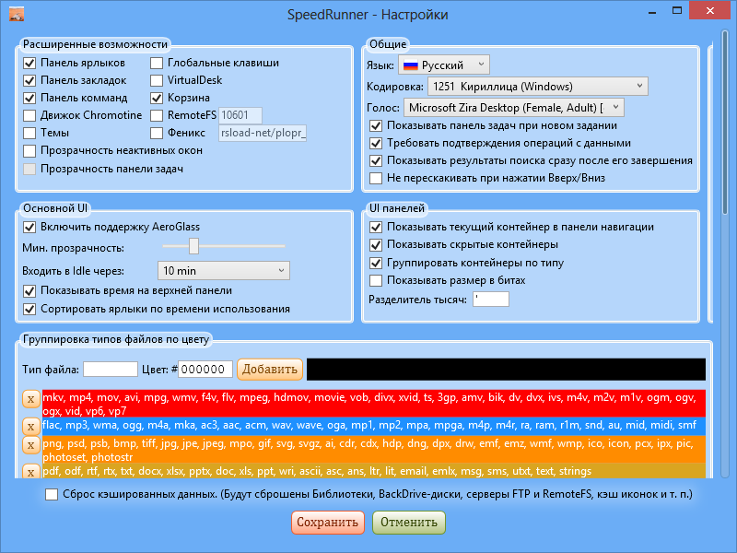Click the RemoteFS port field 10601
The image size is (737, 553).
click(x=240, y=115)
